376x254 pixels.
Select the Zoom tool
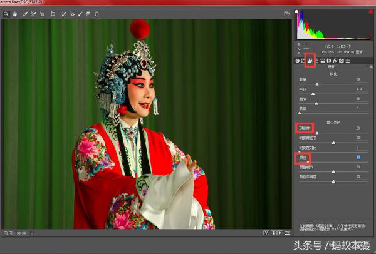(x=6, y=14)
